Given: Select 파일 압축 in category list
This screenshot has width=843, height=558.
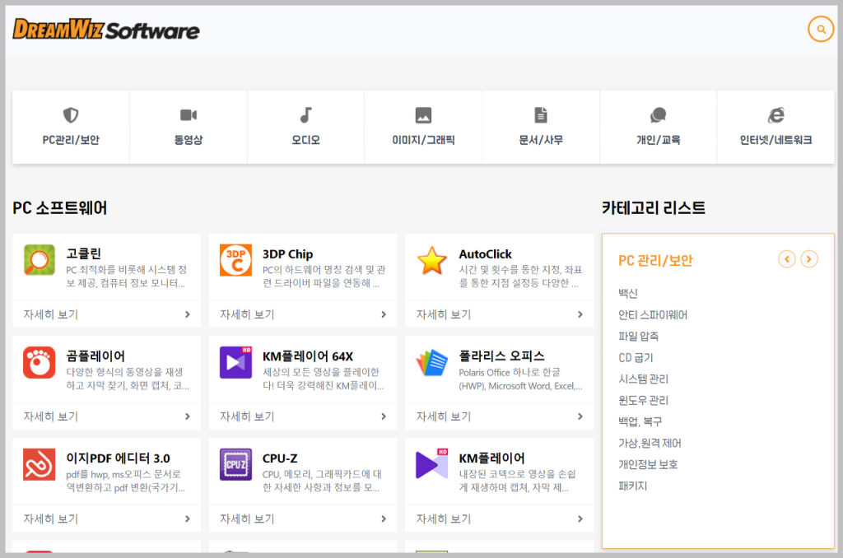Looking at the screenshot, I should tap(638, 336).
